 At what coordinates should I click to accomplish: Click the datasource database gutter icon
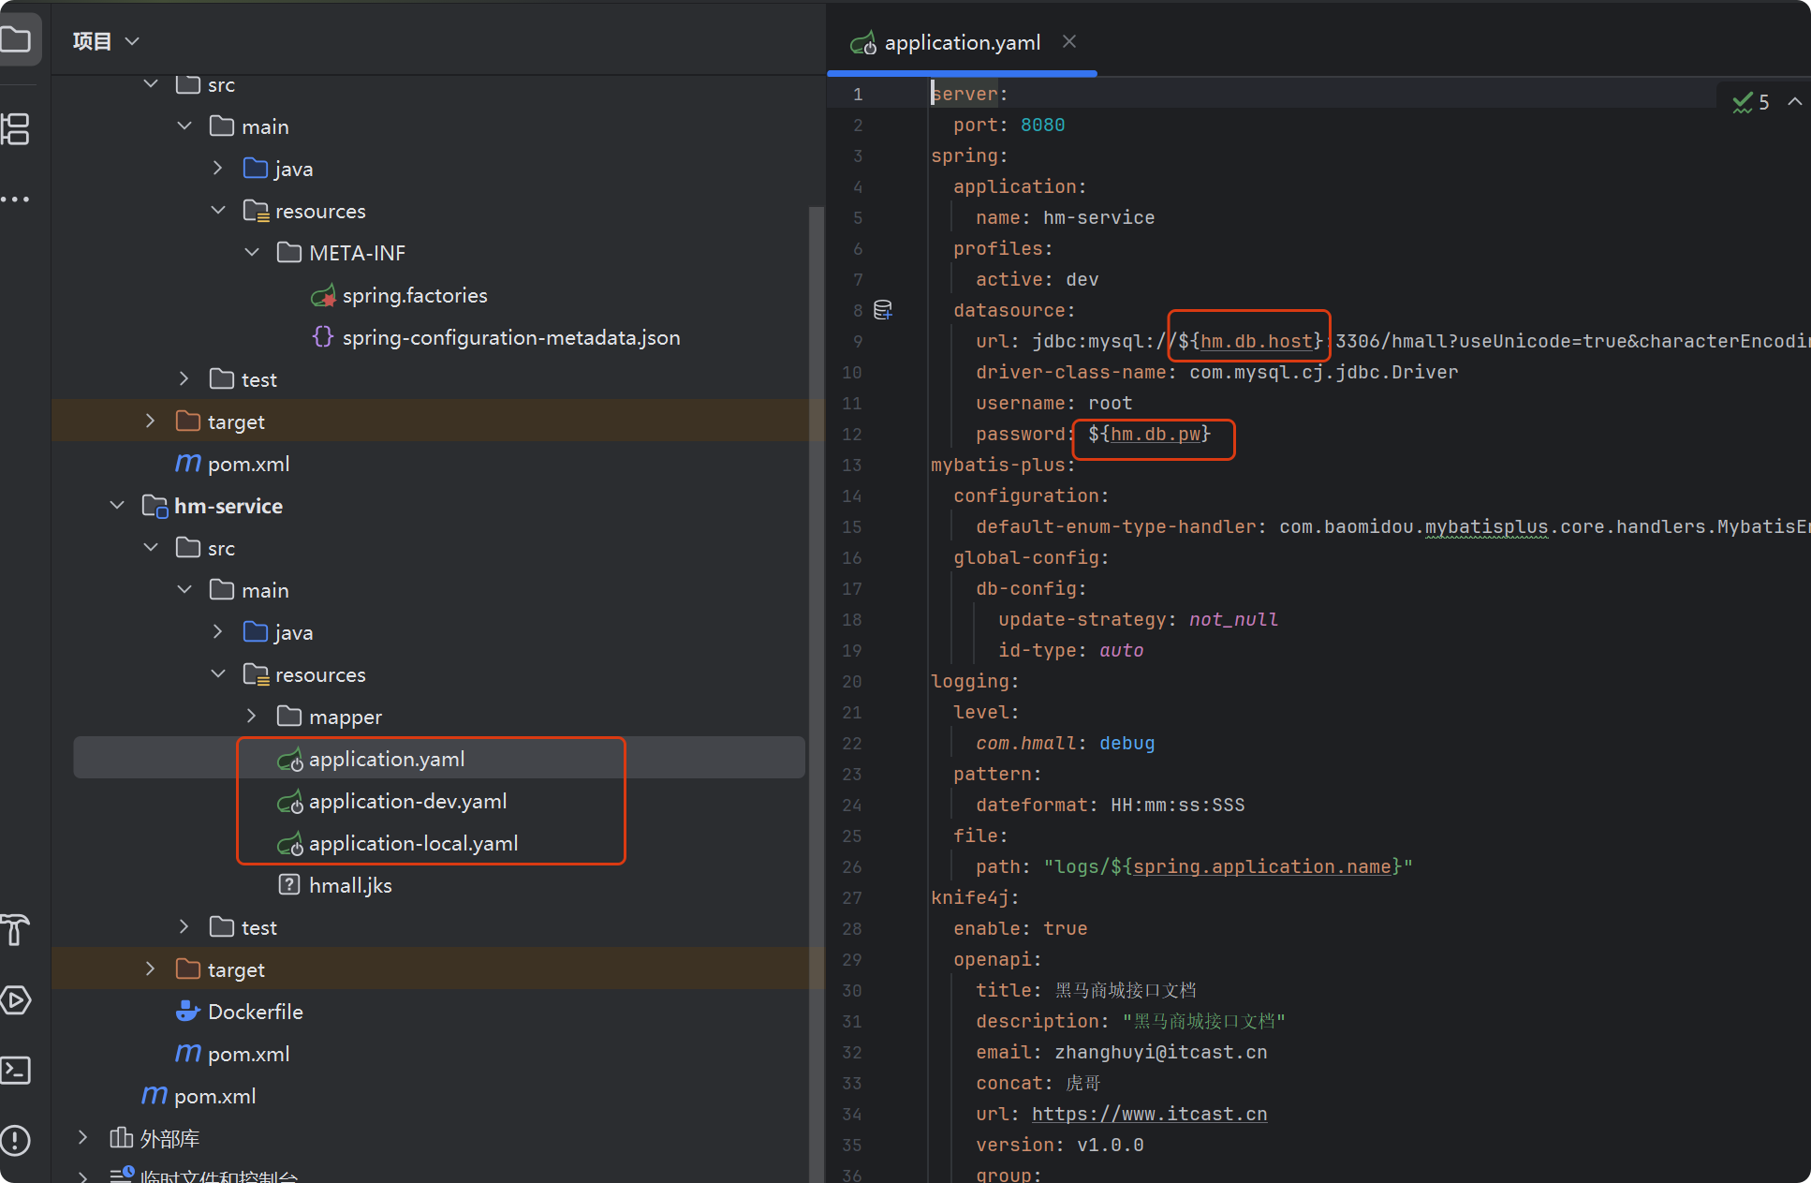pyautogui.click(x=882, y=310)
